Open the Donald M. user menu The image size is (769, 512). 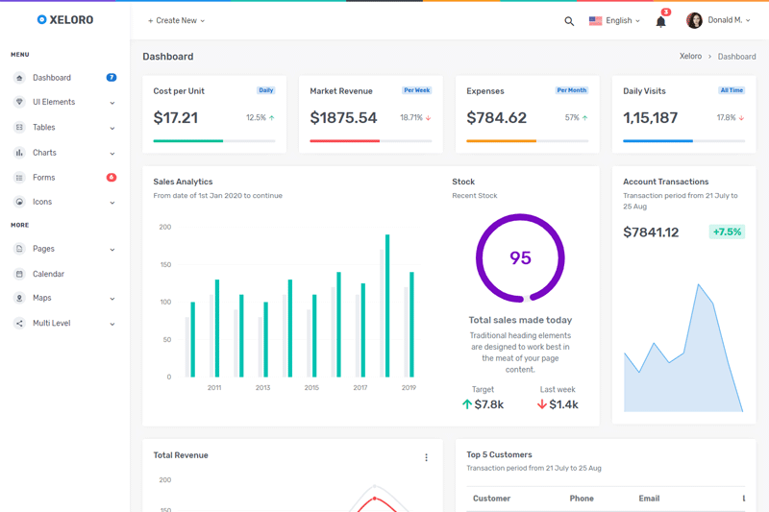tap(718, 20)
